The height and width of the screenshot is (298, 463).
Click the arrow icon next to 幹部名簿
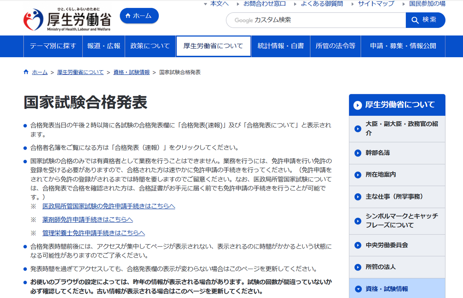(358, 153)
